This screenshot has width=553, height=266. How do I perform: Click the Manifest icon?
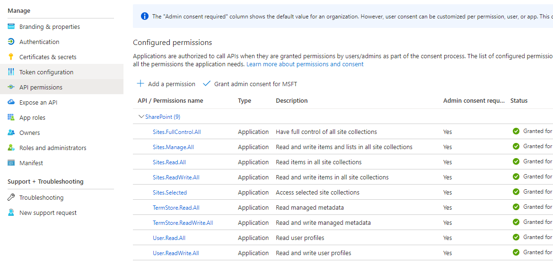[x=11, y=163]
